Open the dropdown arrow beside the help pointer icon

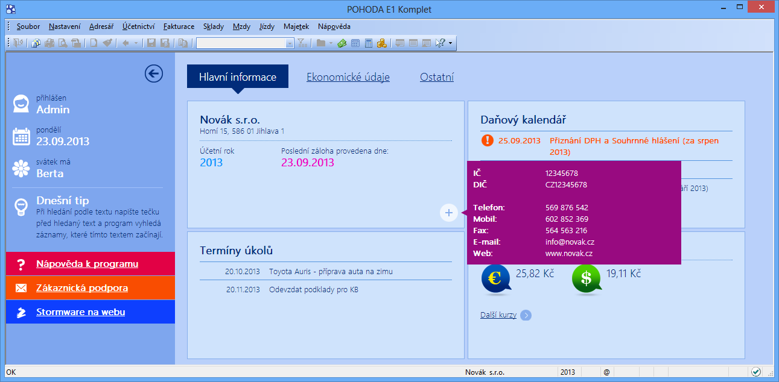tap(450, 43)
